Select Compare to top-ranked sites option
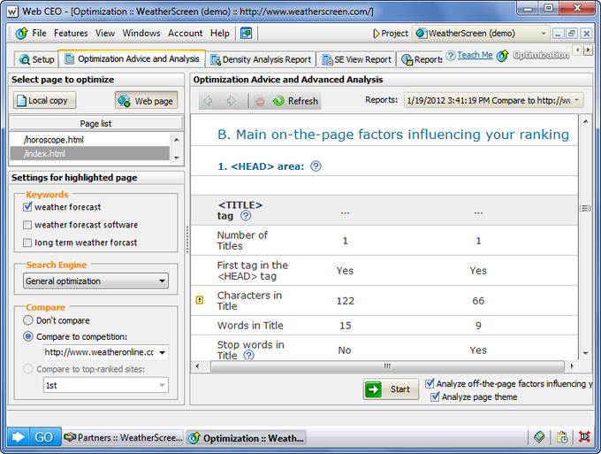The image size is (601, 454). 28,369
